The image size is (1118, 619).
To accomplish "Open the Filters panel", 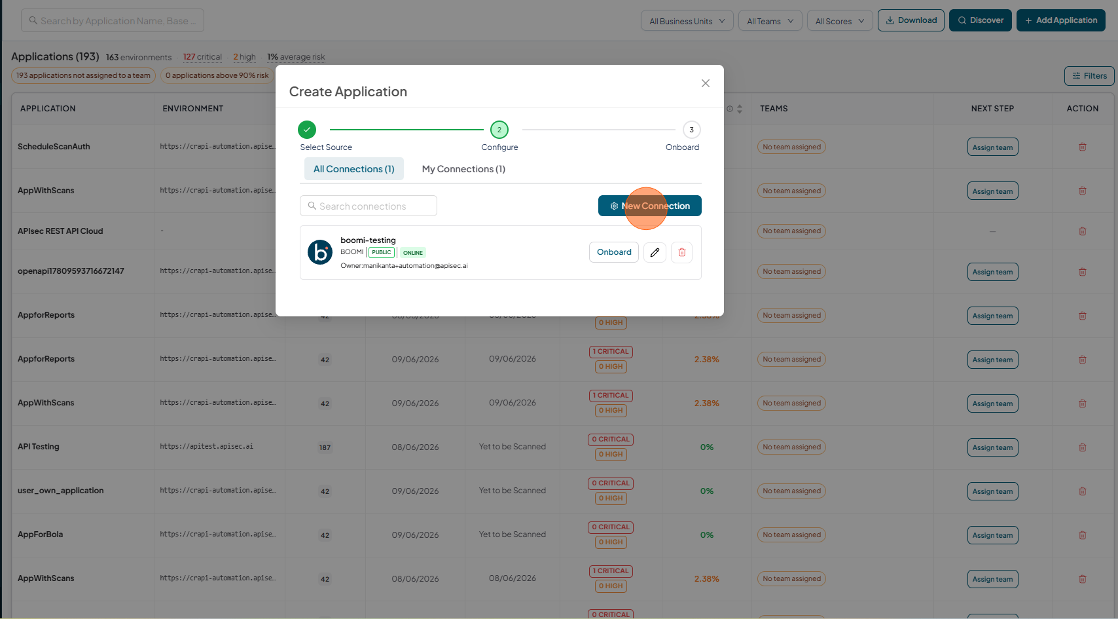I will tap(1089, 76).
